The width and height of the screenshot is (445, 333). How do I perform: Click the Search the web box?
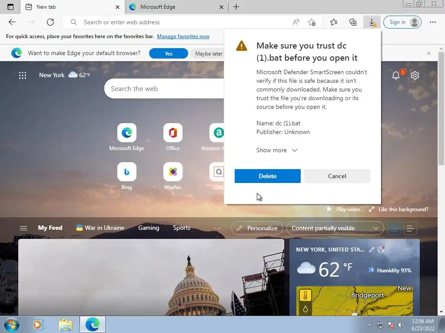164,88
